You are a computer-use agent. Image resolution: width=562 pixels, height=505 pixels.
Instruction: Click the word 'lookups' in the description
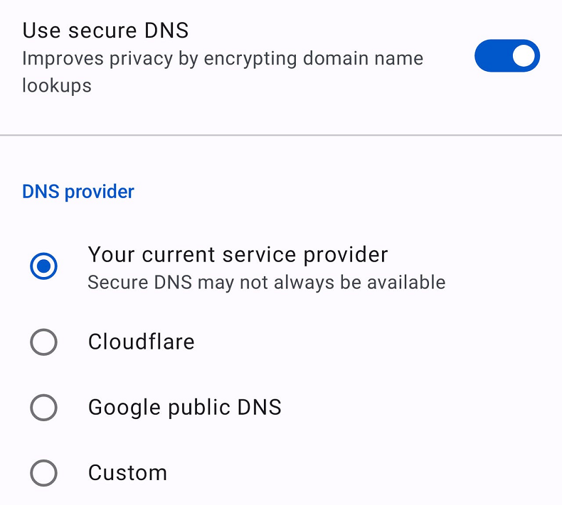[x=57, y=86]
